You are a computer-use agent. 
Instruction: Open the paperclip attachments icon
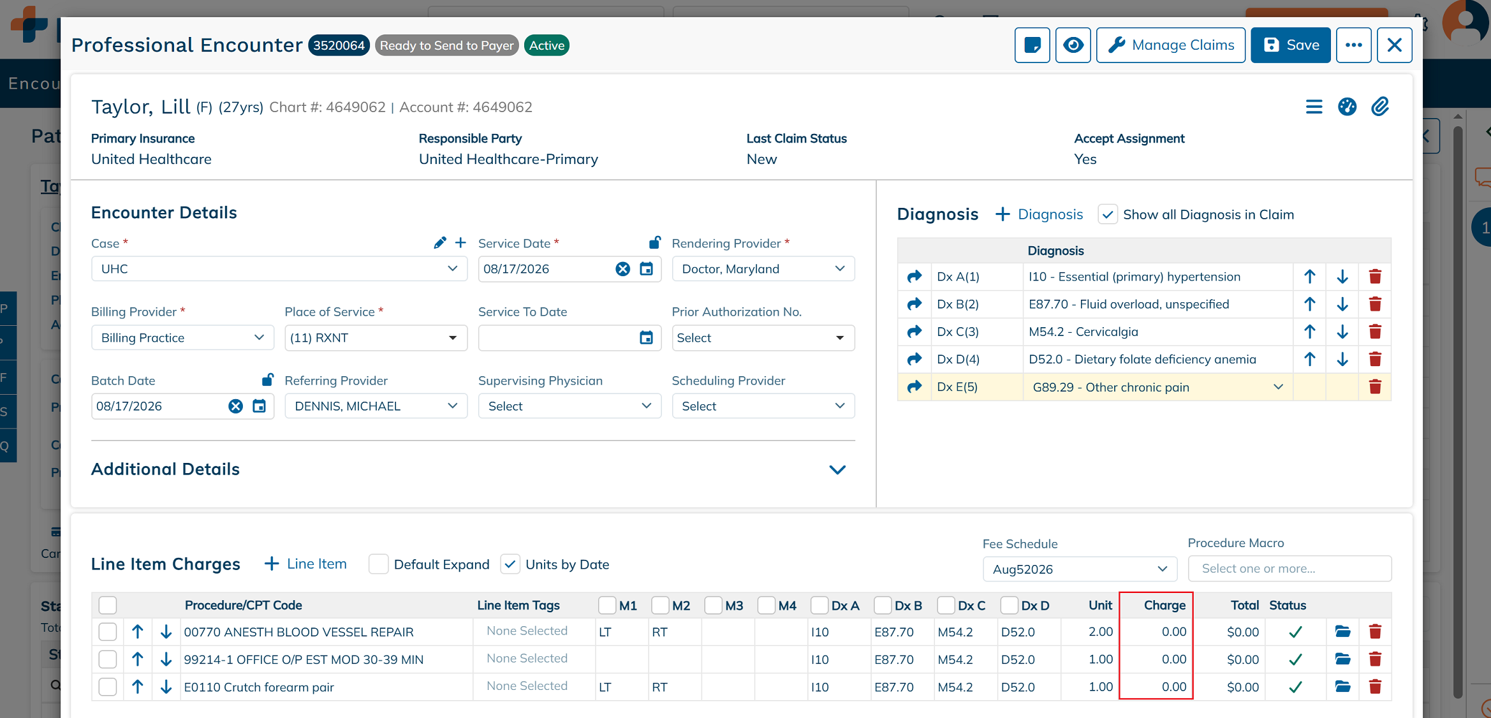click(1380, 106)
